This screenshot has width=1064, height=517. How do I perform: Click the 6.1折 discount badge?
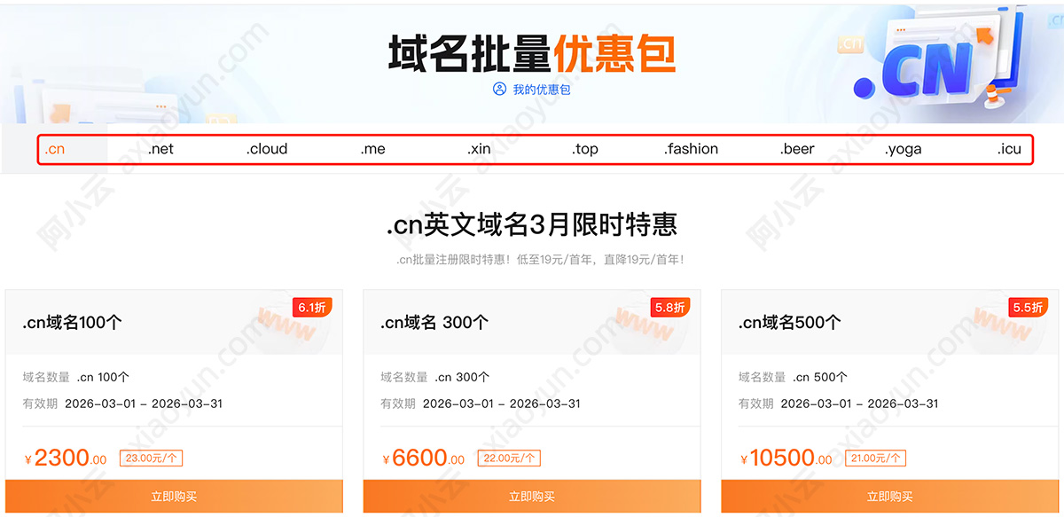click(312, 308)
